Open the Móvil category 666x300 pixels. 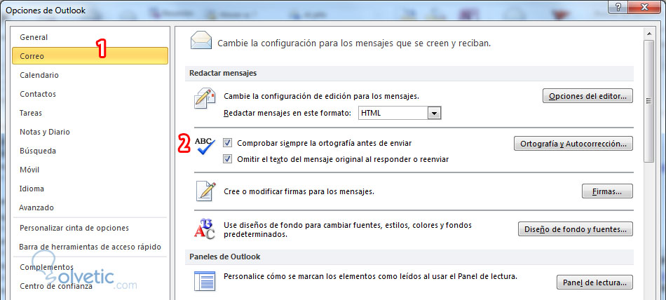tap(90, 170)
